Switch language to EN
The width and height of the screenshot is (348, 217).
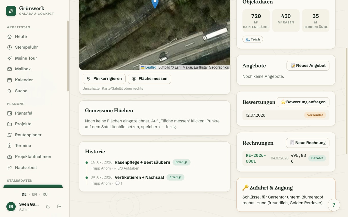coord(35,194)
